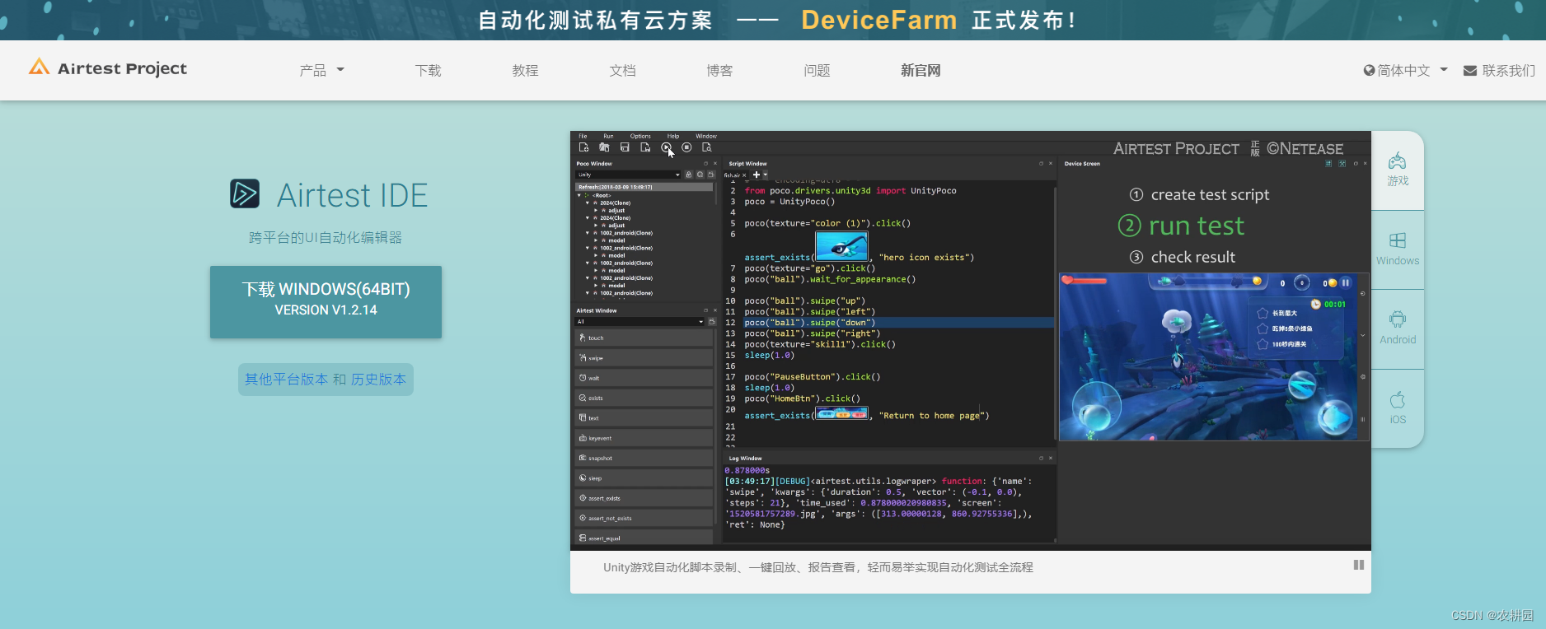Click the 新官网 navigation link
The image size is (1546, 629).
click(x=921, y=70)
